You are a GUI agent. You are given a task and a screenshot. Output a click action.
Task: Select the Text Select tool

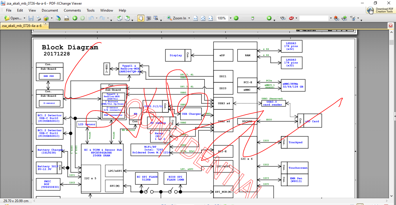[156, 18]
